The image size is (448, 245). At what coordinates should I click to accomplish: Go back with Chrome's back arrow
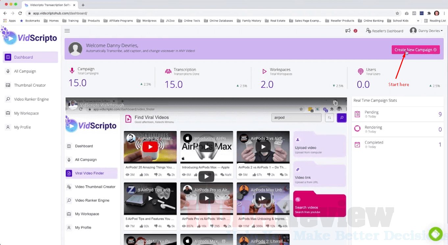click(5, 13)
